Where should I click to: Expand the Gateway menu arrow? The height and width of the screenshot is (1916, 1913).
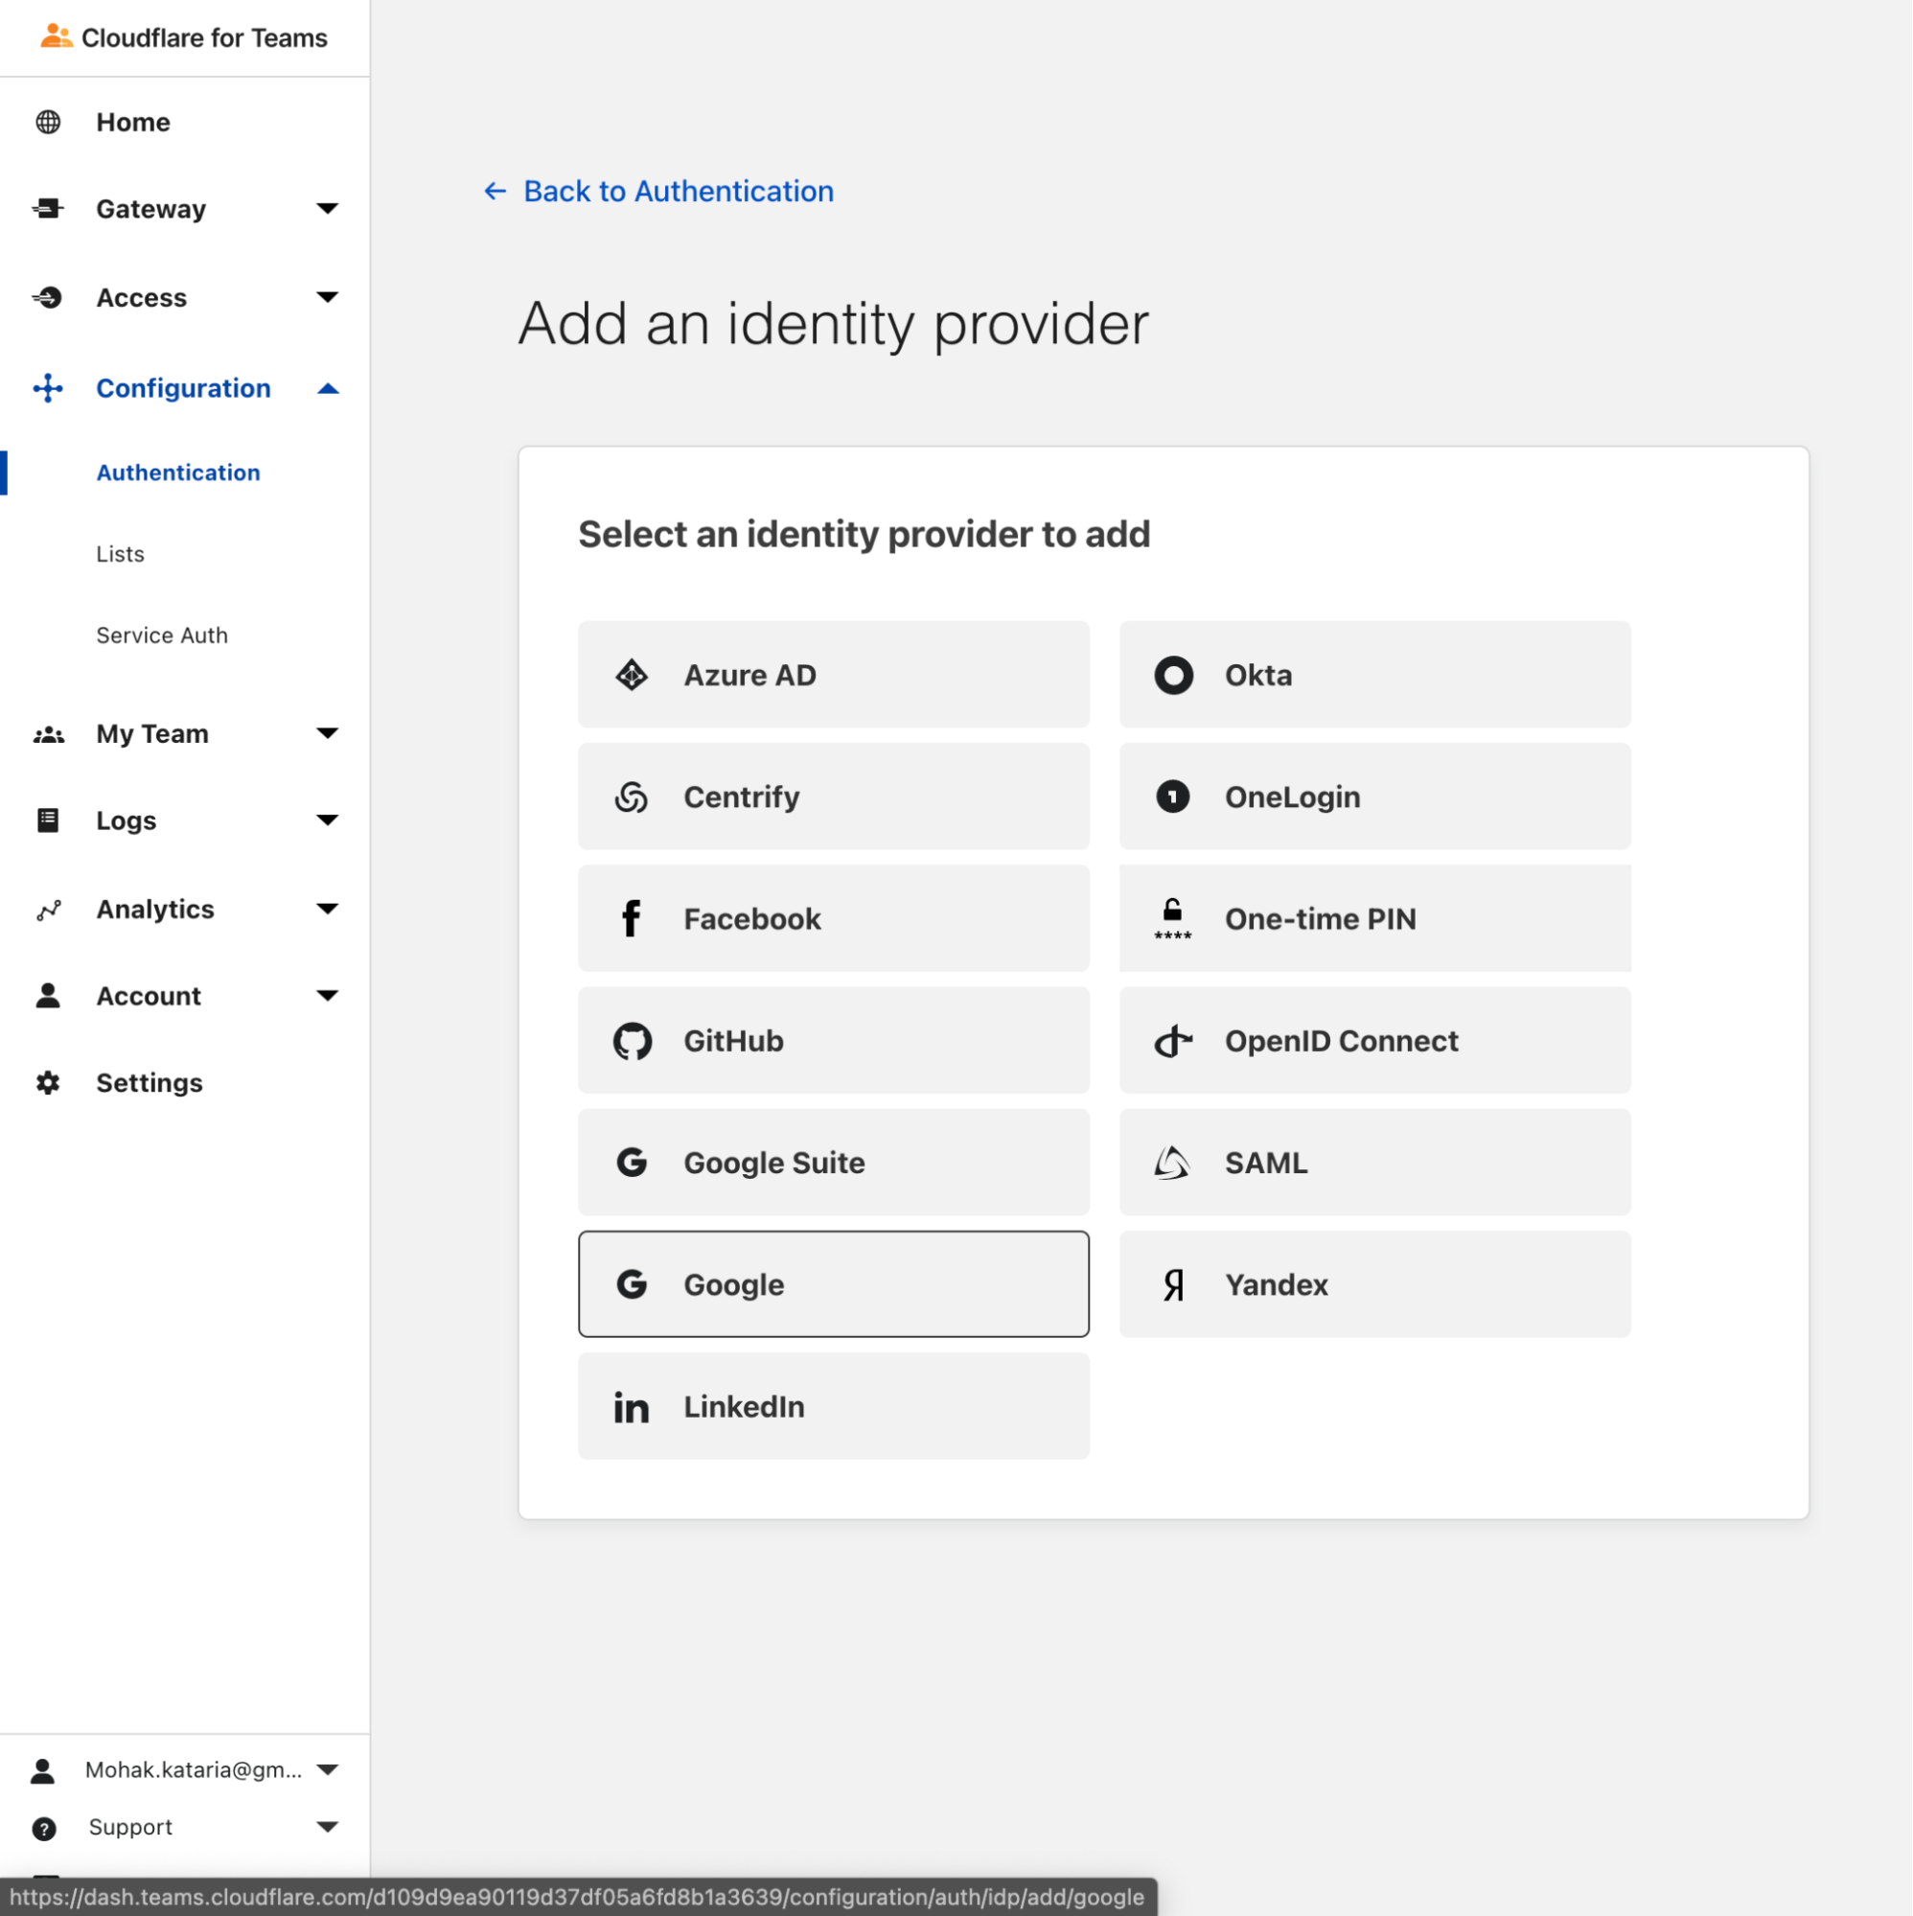click(x=327, y=208)
